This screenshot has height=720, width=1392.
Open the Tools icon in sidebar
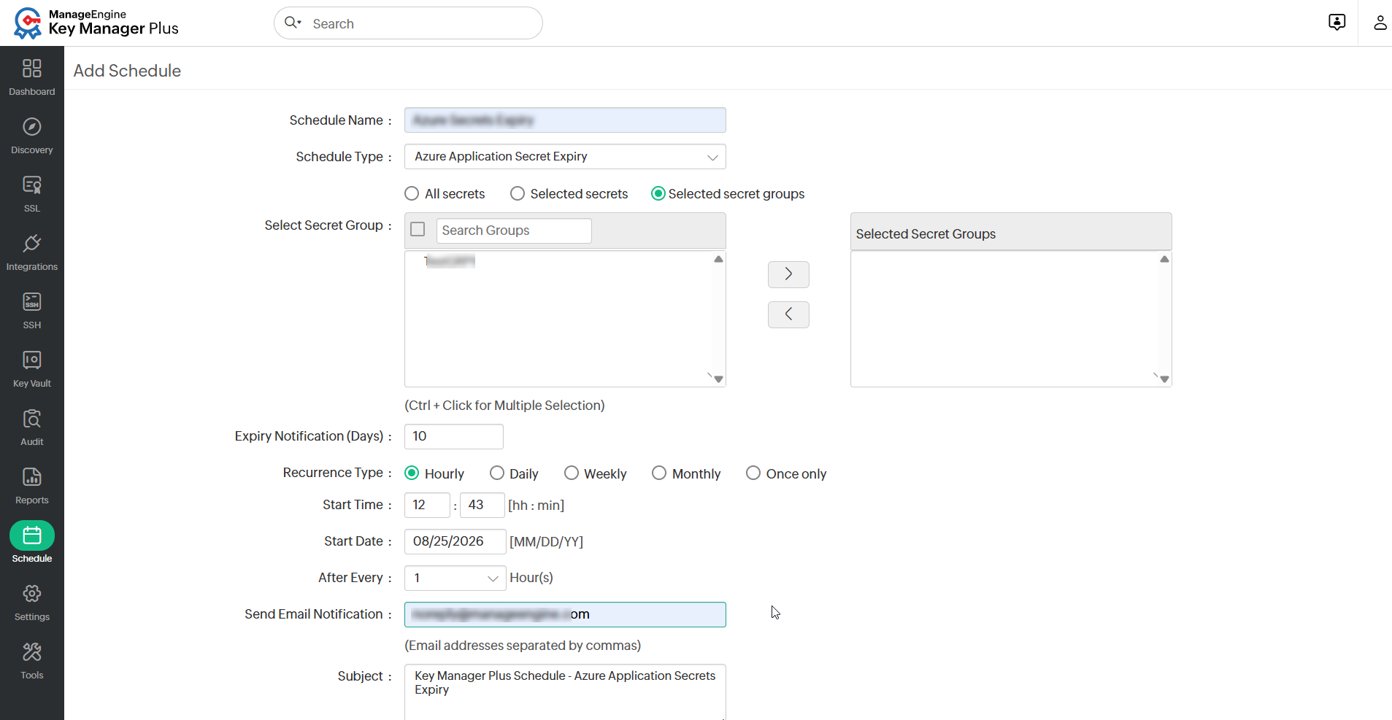[x=32, y=652]
